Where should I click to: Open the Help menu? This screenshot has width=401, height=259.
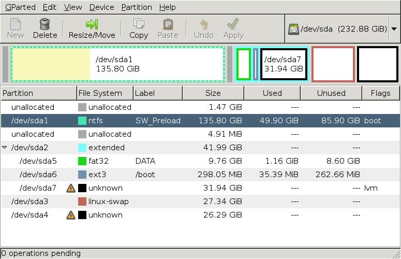click(167, 7)
